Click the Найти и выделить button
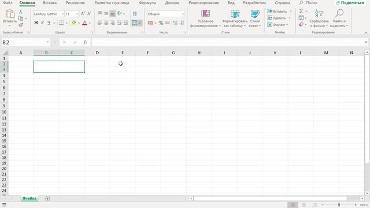The width and height of the screenshot is (370, 208). coord(339,18)
